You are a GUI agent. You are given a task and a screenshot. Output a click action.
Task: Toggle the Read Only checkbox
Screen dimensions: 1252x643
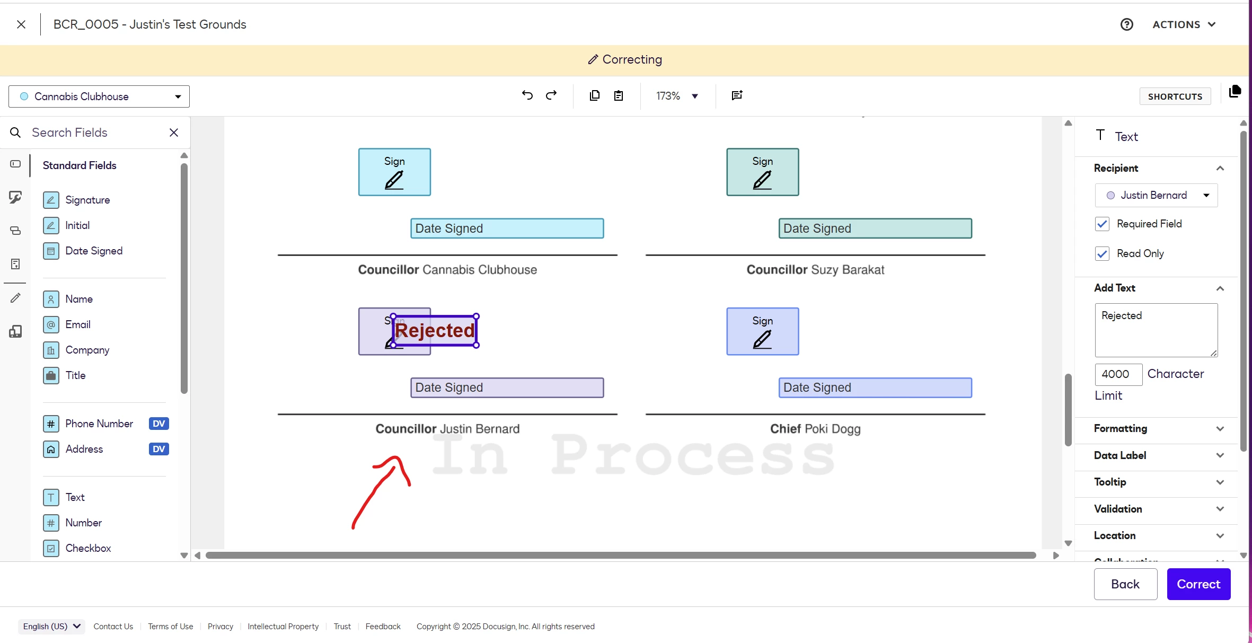pyautogui.click(x=1102, y=253)
